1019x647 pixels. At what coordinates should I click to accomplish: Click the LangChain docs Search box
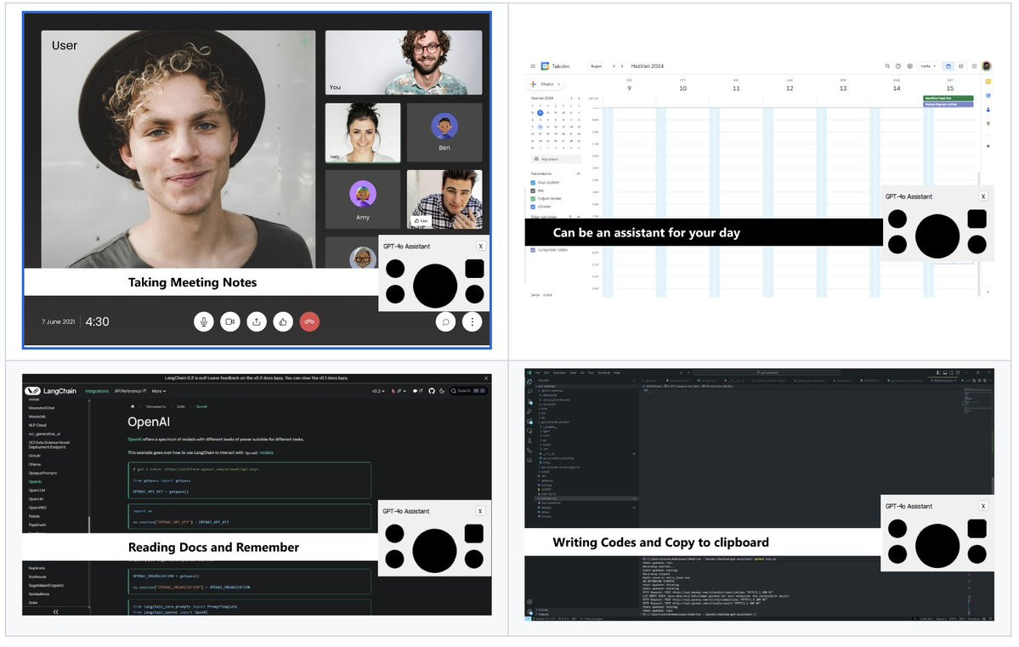(x=468, y=391)
